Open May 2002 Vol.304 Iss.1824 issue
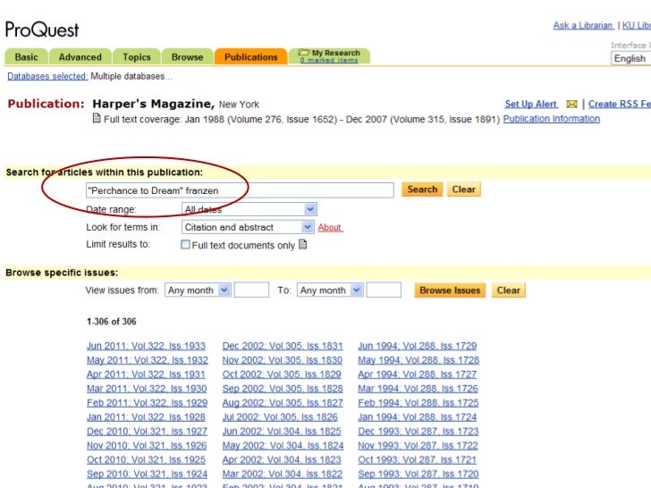The image size is (651, 488). pyautogui.click(x=283, y=446)
